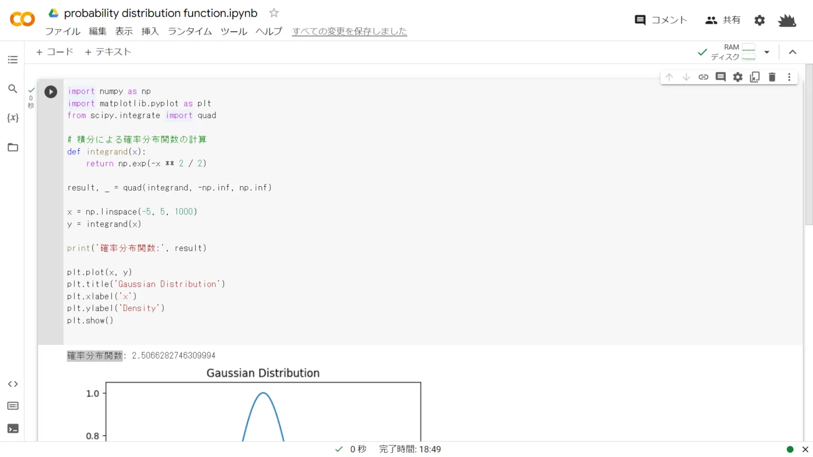Click the connected checkmark beside RAM
The image size is (813, 457).
point(702,52)
